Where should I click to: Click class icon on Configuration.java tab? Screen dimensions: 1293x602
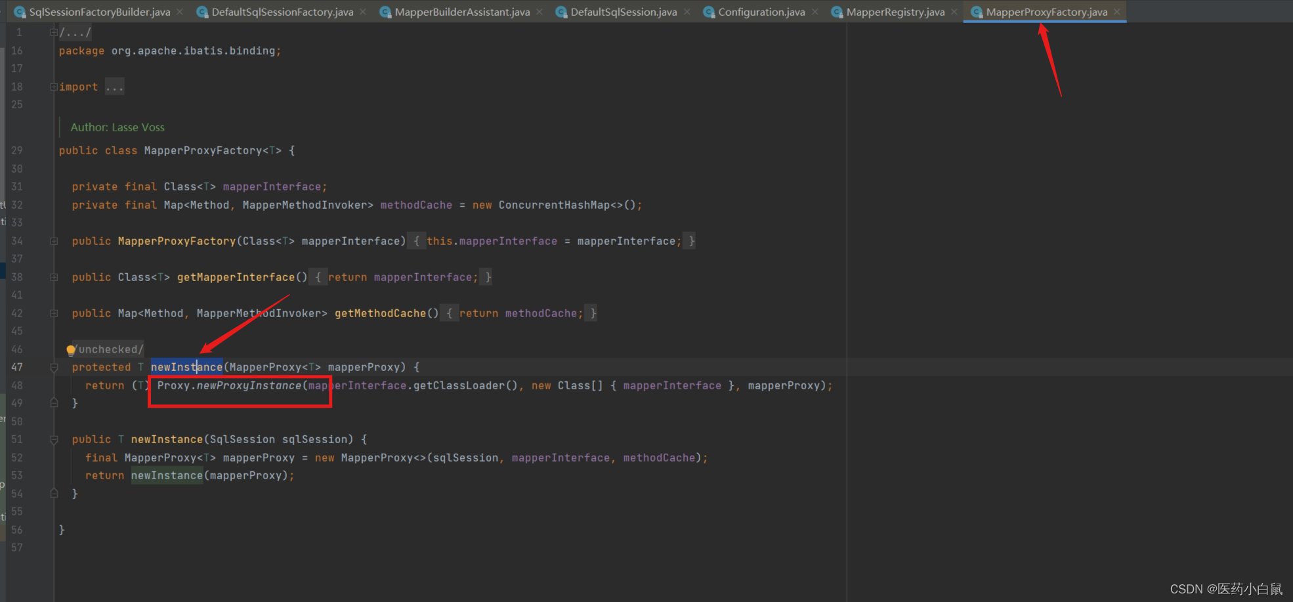coord(709,12)
